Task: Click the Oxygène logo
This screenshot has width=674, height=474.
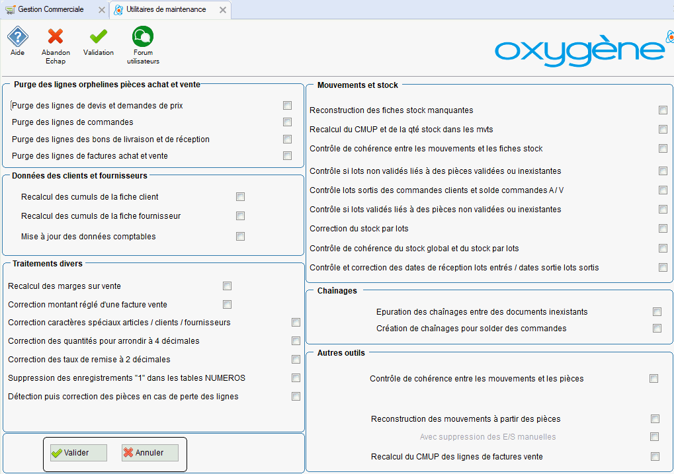Action: pyautogui.click(x=584, y=50)
